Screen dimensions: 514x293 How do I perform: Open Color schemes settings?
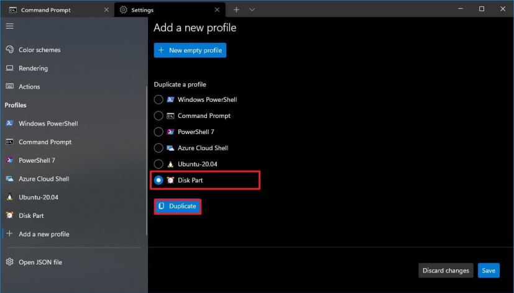pyautogui.click(x=74, y=50)
